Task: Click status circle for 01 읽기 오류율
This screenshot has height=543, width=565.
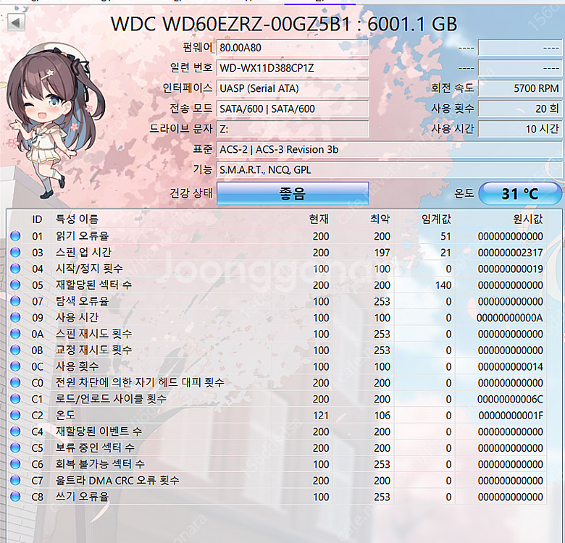Action: [15, 236]
